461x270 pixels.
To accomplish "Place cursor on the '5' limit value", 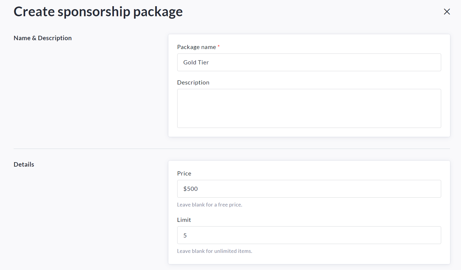I will pos(185,235).
